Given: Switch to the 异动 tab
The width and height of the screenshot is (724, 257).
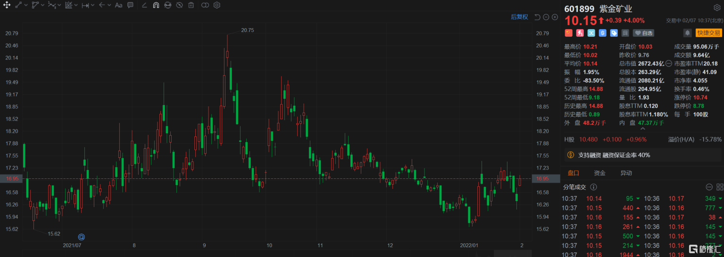Looking at the screenshot, I should [x=626, y=173].
